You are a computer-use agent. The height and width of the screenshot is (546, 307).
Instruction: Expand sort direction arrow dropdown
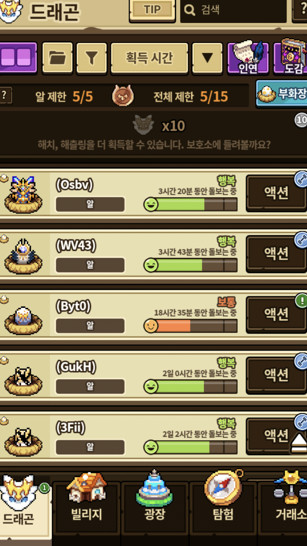pyautogui.click(x=208, y=58)
